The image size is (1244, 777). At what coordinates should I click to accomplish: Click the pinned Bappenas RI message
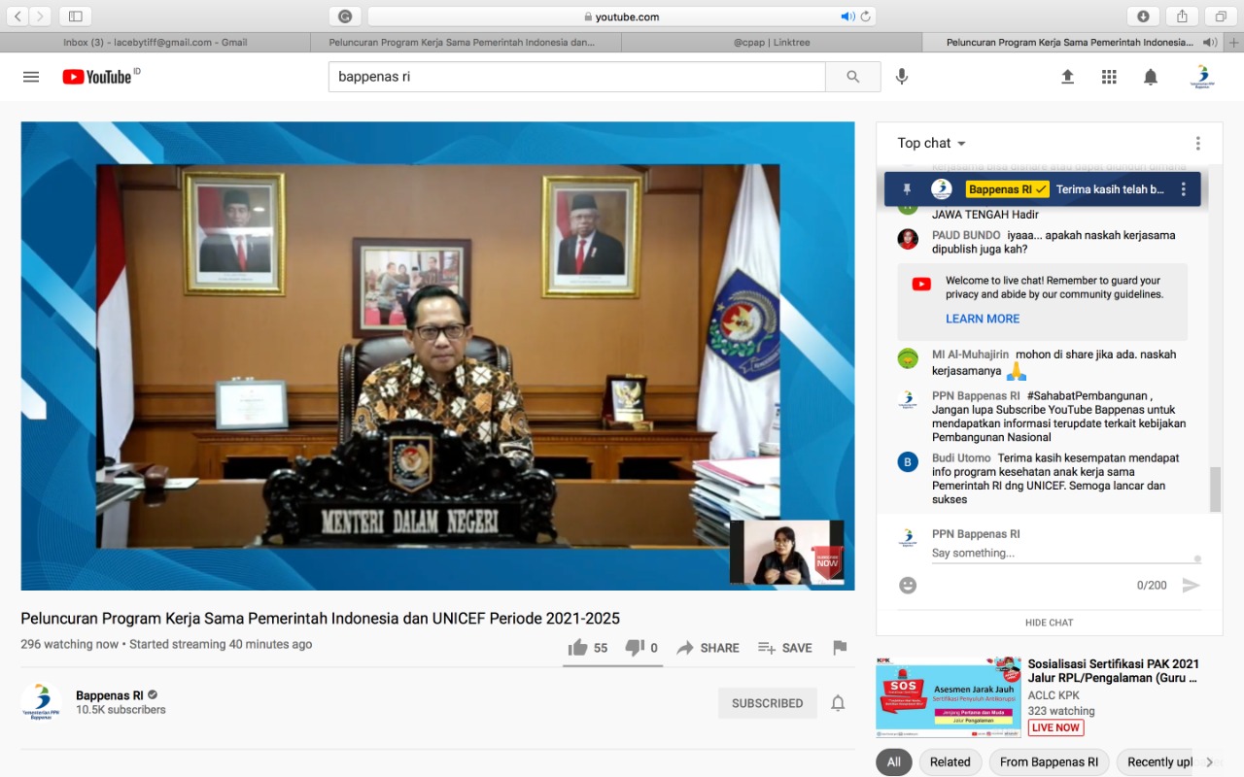1042,189
